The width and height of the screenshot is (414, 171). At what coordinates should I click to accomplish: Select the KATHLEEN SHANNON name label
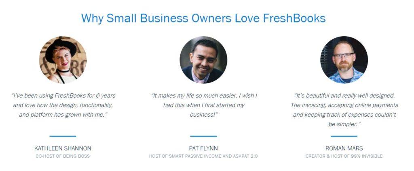tap(63, 148)
